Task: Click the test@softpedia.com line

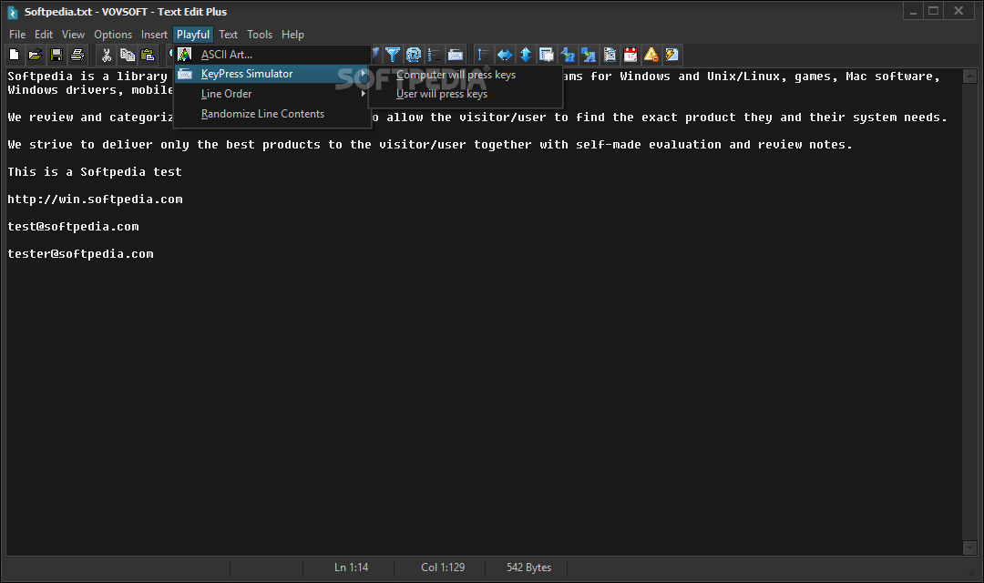Action: 74,227
